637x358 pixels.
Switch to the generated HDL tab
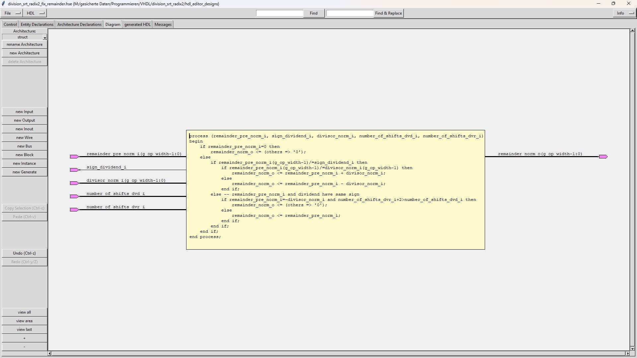[x=137, y=25]
